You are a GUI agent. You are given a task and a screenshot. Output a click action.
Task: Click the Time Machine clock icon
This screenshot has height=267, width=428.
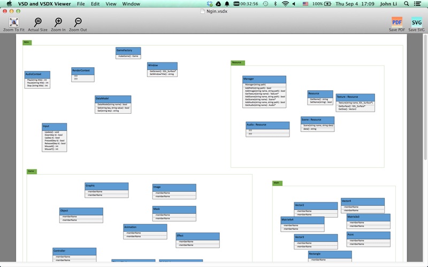click(x=265, y=4)
